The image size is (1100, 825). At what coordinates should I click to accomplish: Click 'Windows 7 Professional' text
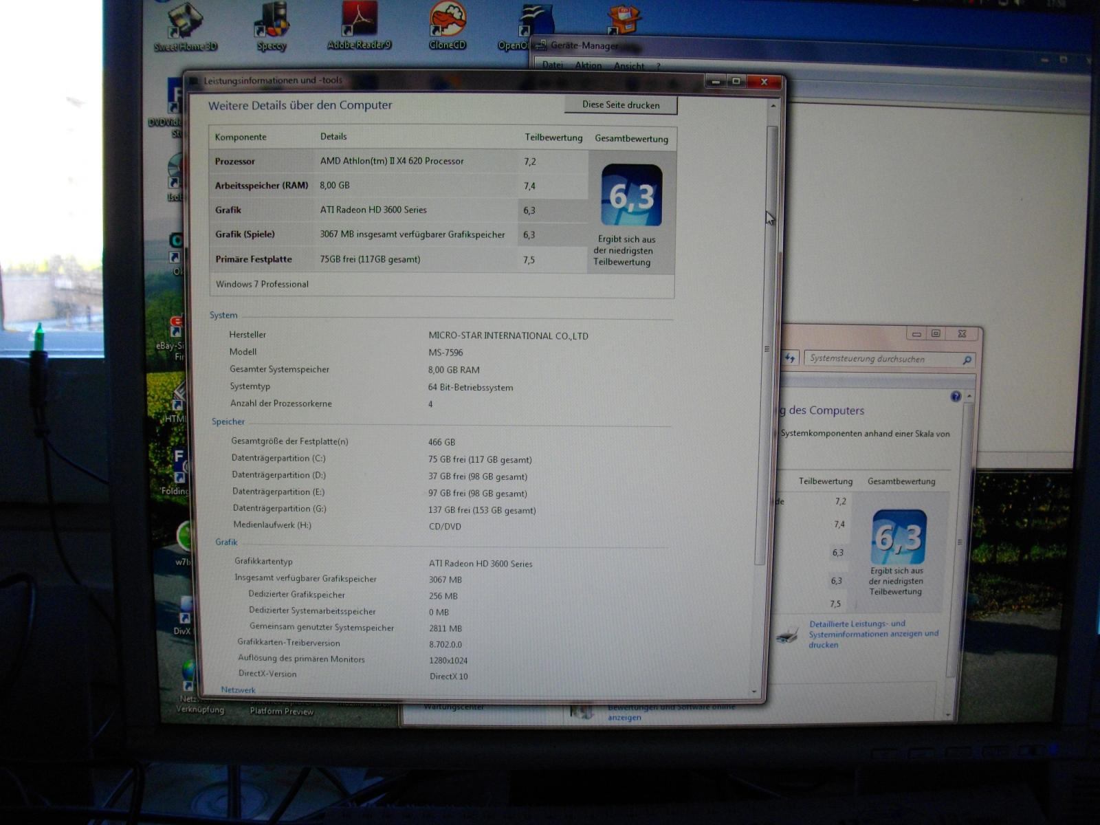click(262, 284)
